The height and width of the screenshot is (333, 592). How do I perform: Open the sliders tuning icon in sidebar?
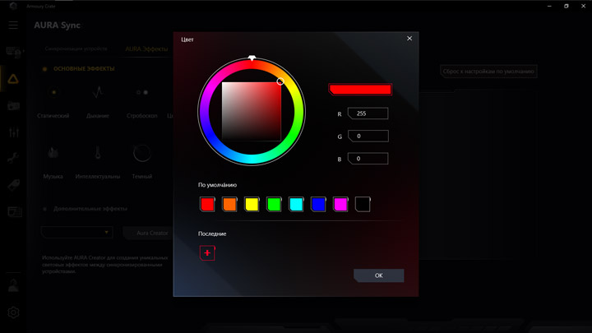14,132
